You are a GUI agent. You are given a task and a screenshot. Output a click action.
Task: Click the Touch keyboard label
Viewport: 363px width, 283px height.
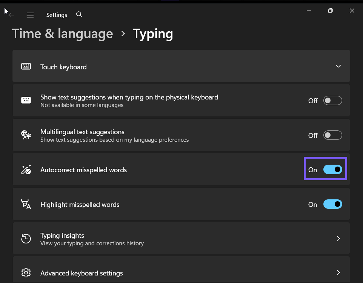click(63, 67)
